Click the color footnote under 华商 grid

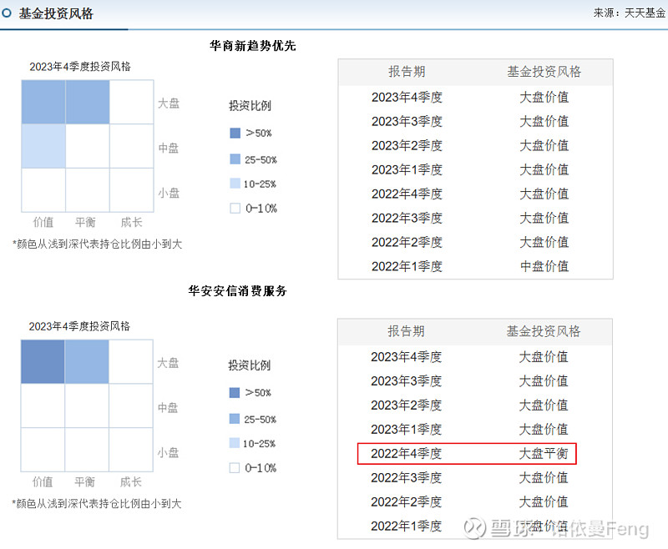(97, 244)
